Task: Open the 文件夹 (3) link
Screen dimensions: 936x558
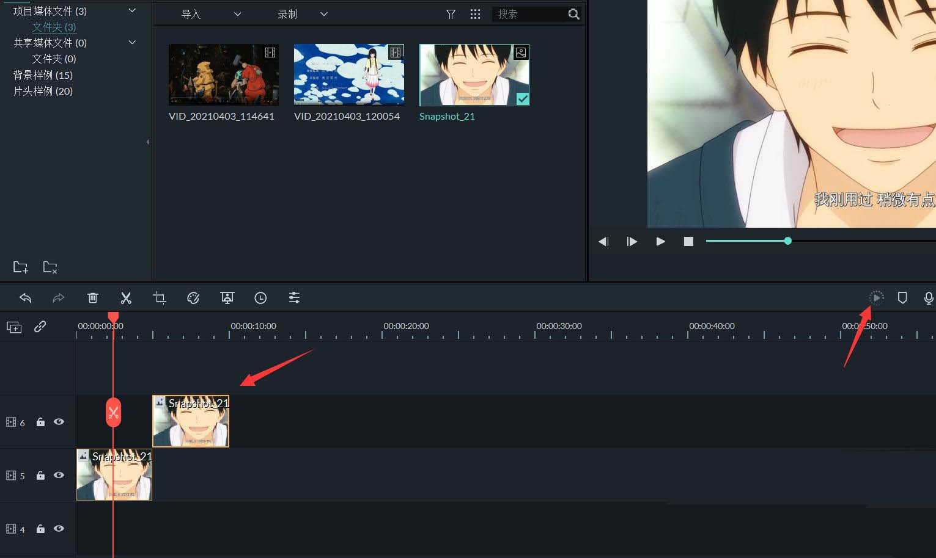Action: pos(54,27)
